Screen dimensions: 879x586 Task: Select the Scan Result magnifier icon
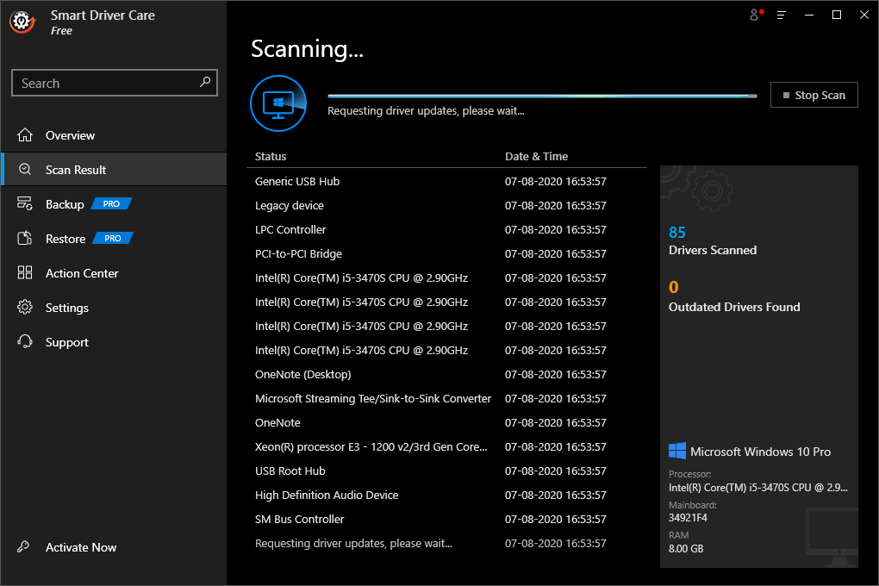[x=26, y=169]
